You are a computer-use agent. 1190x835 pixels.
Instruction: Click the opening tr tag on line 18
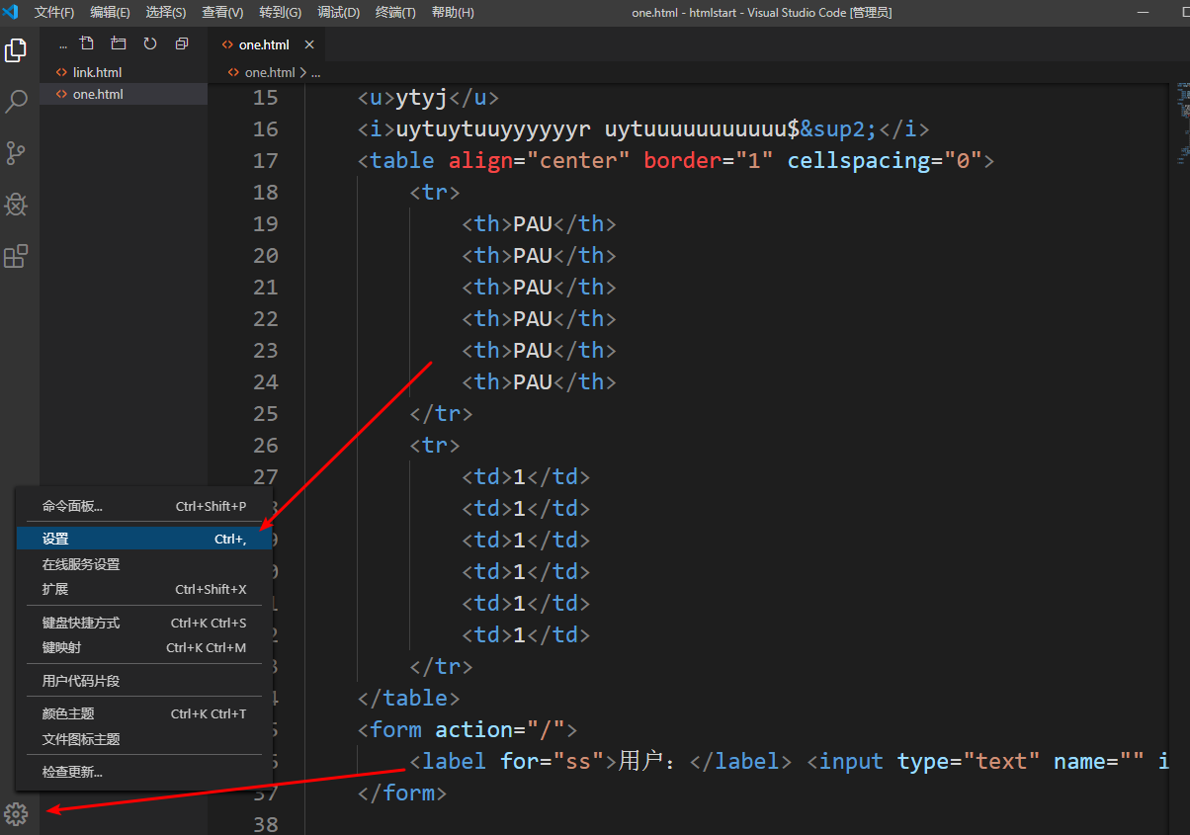(x=435, y=192)
